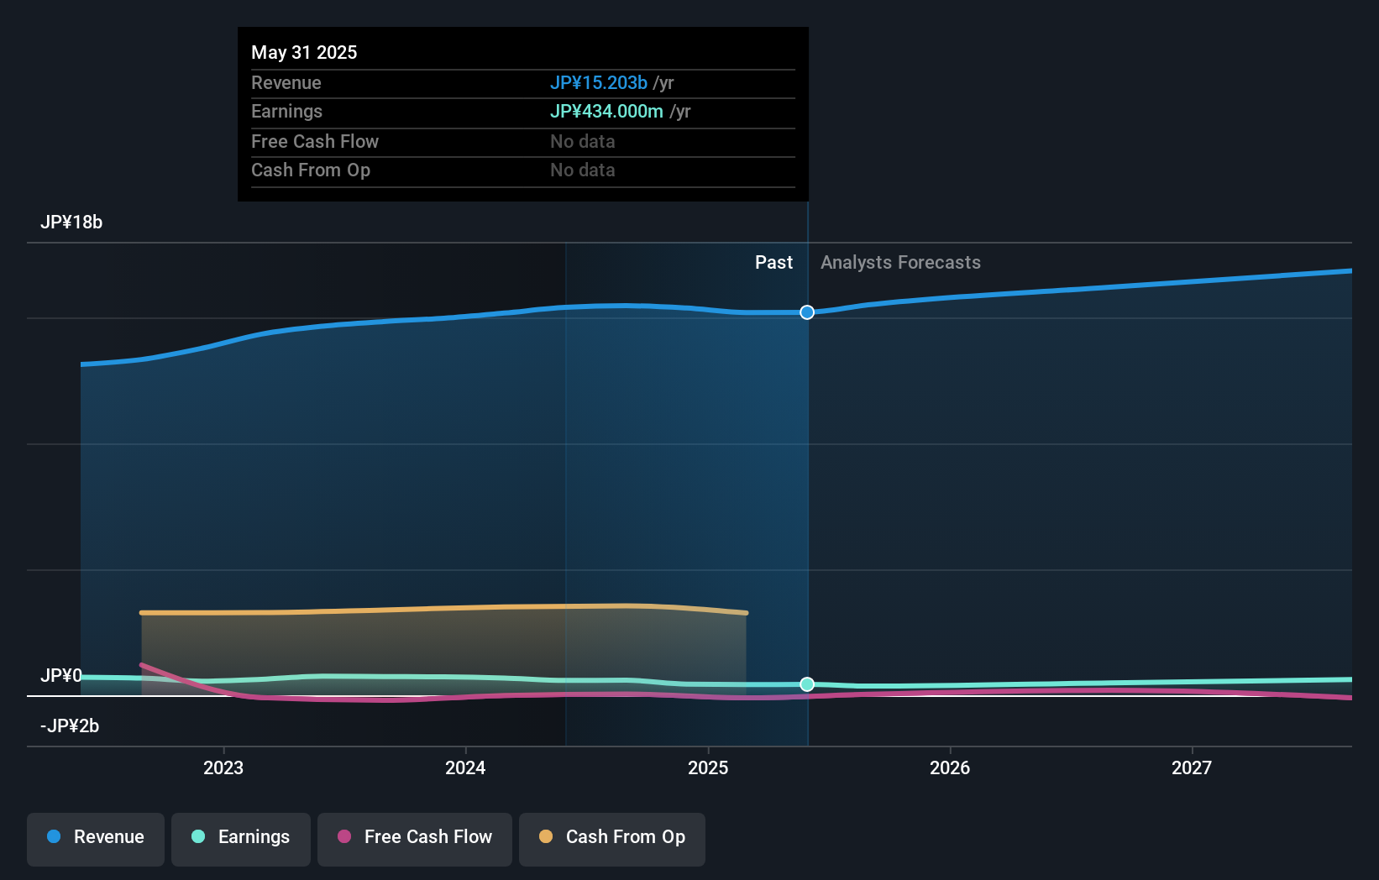Viewport: 1379px width, 880px height.
Task: Toggle the Earnings legend button
Action: pos(241,839)
